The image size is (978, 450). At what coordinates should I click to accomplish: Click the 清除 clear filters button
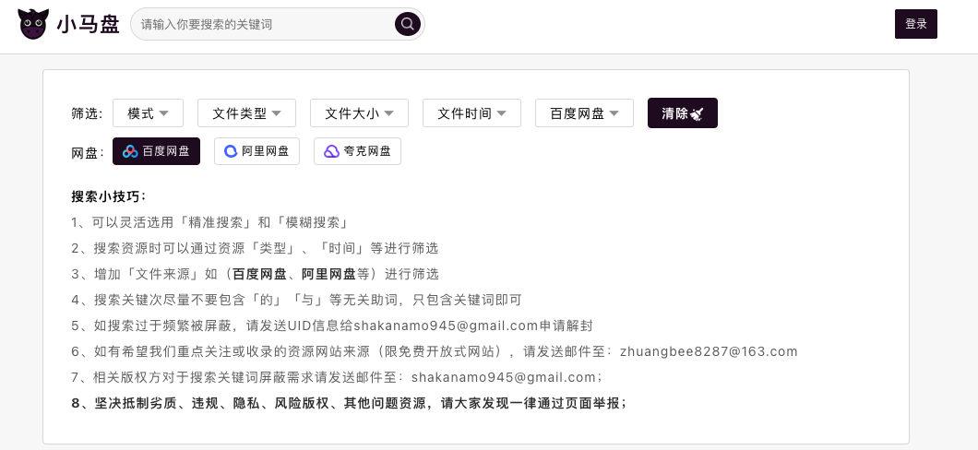[x=683, y=113]
